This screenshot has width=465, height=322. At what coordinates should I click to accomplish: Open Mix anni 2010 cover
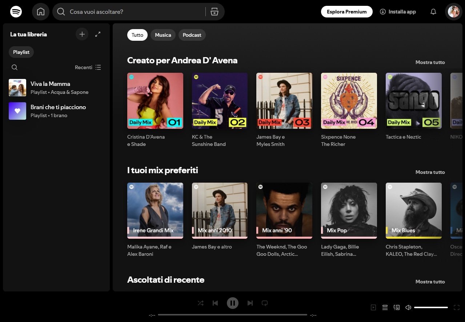pos(220,211)
